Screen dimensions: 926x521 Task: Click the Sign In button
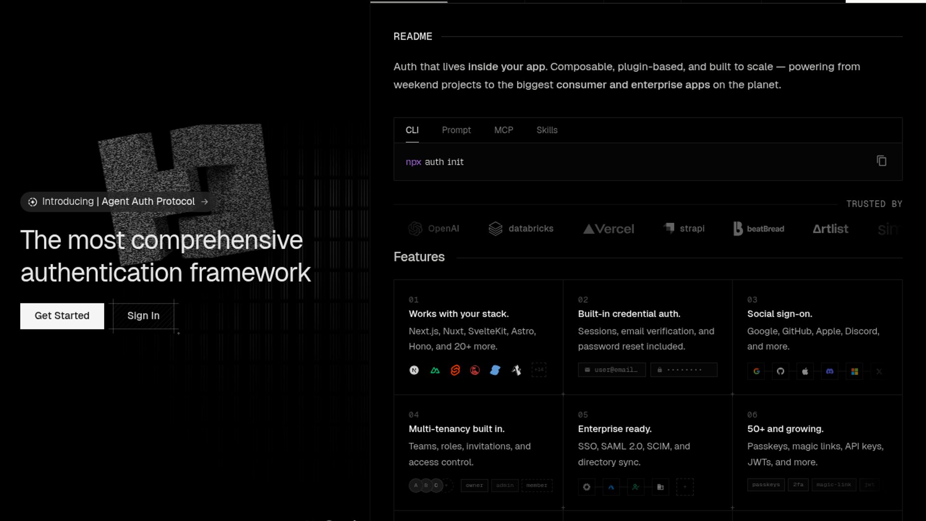point(143,316)
